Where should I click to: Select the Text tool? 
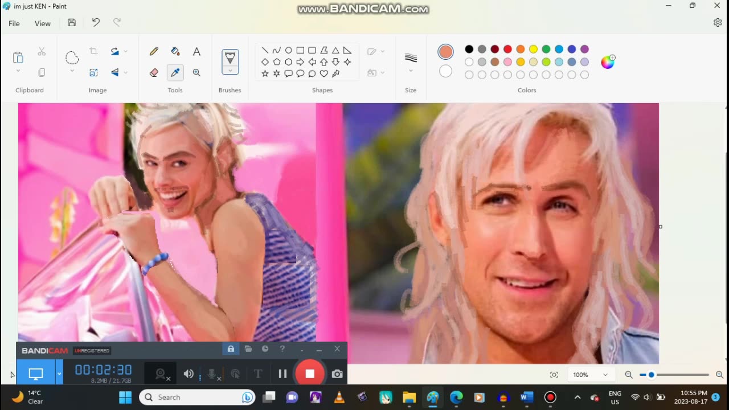[196, 51]
